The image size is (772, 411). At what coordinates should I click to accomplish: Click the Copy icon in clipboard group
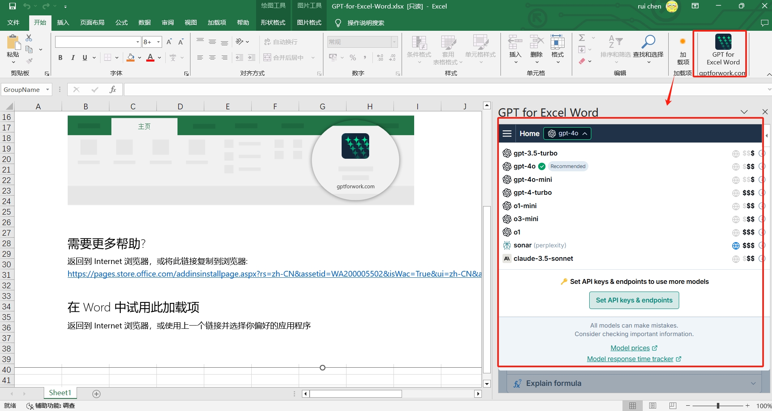pyautogui.click(x=29, y=49)
